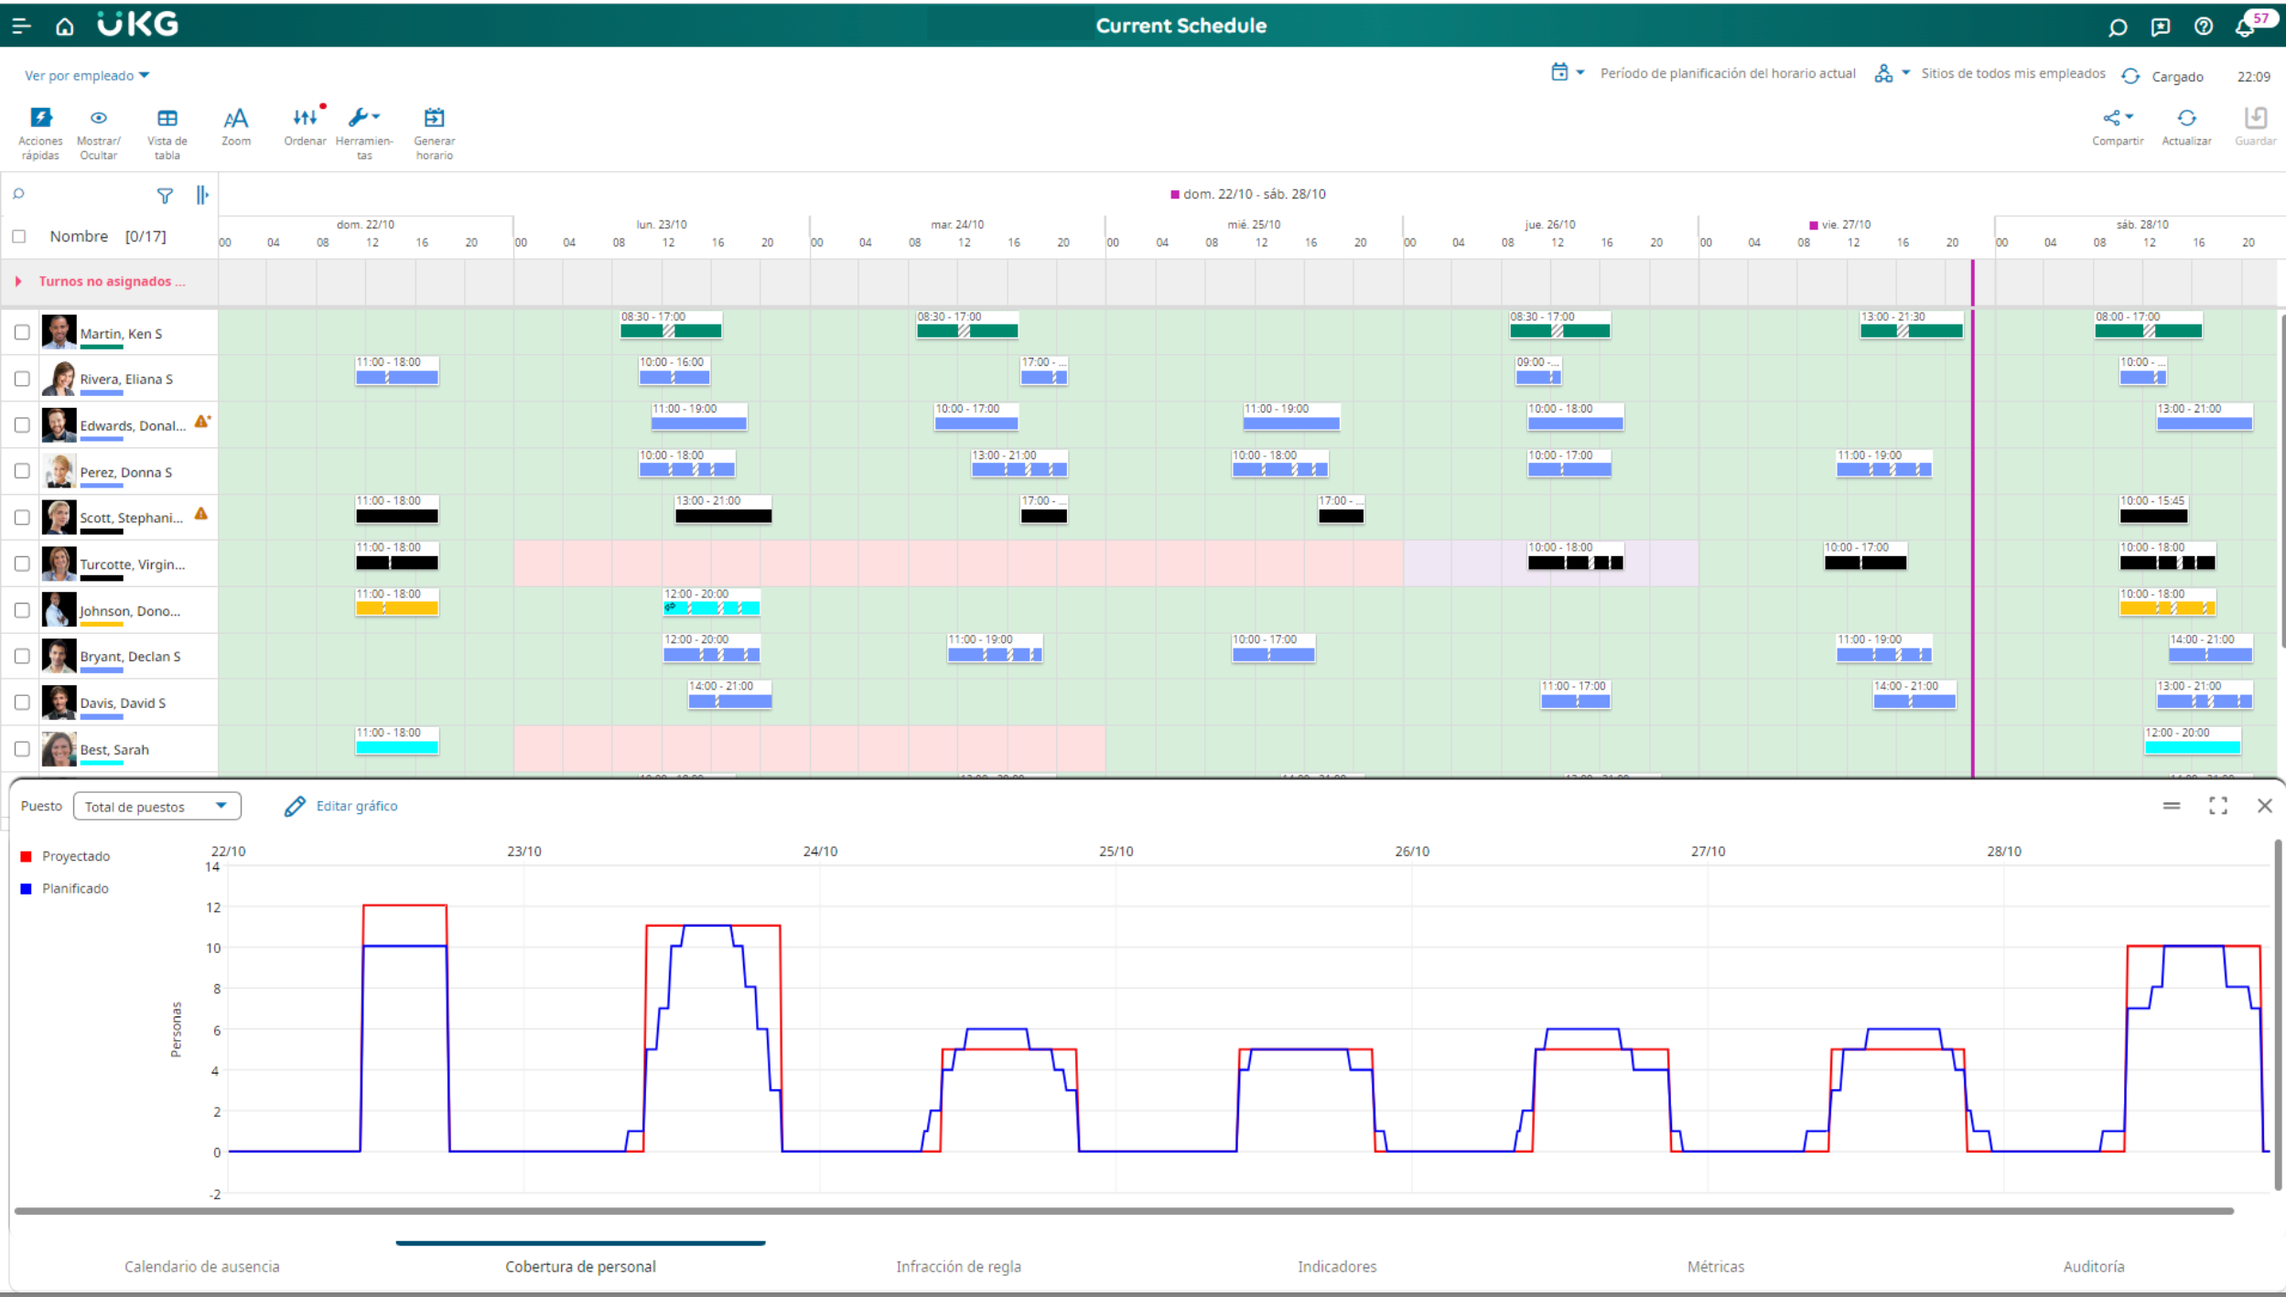The width and height of the screenshot is (2286, 1297).
Task: Select checkbox for Perez, Donna S
Action: pyautogui.click(x=22, y=471)
